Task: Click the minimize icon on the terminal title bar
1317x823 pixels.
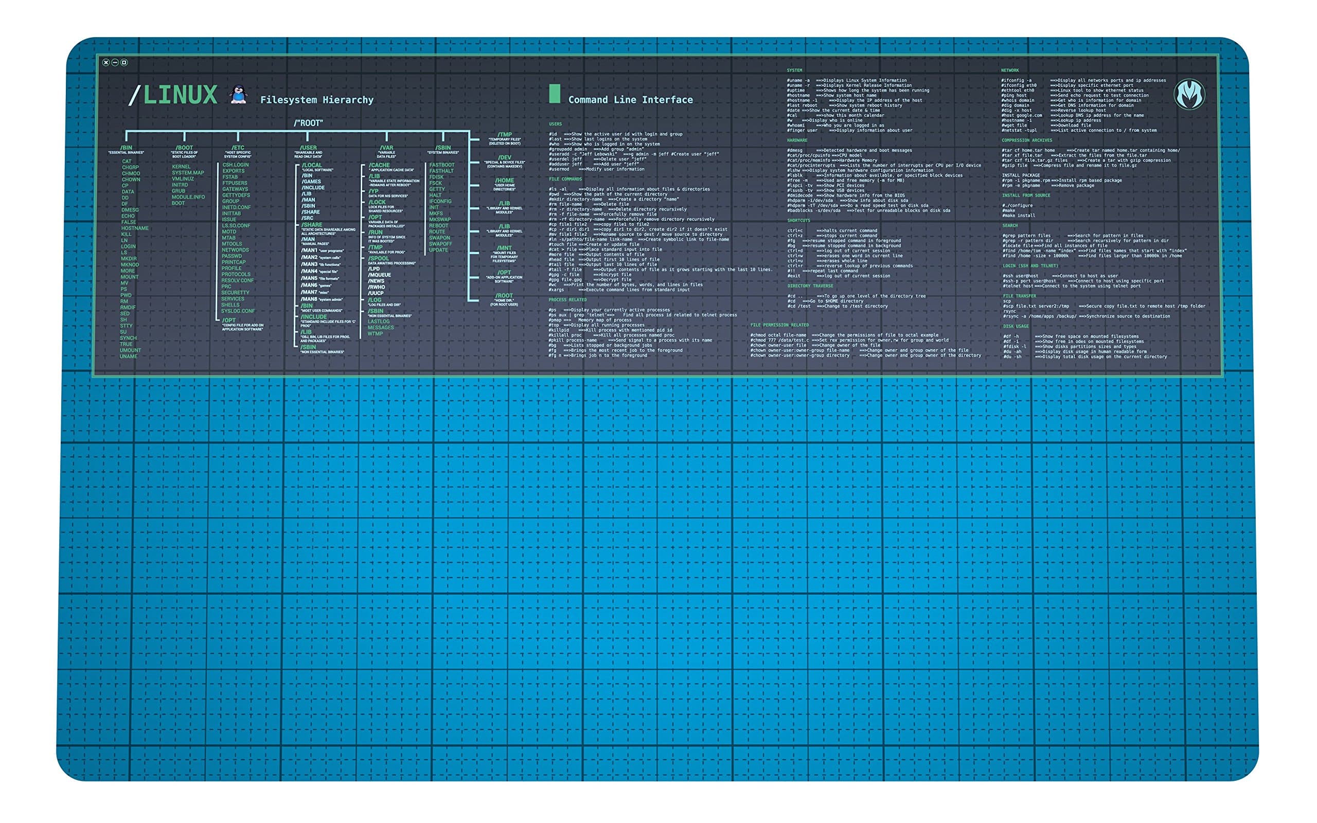Action: coord(115,63)
